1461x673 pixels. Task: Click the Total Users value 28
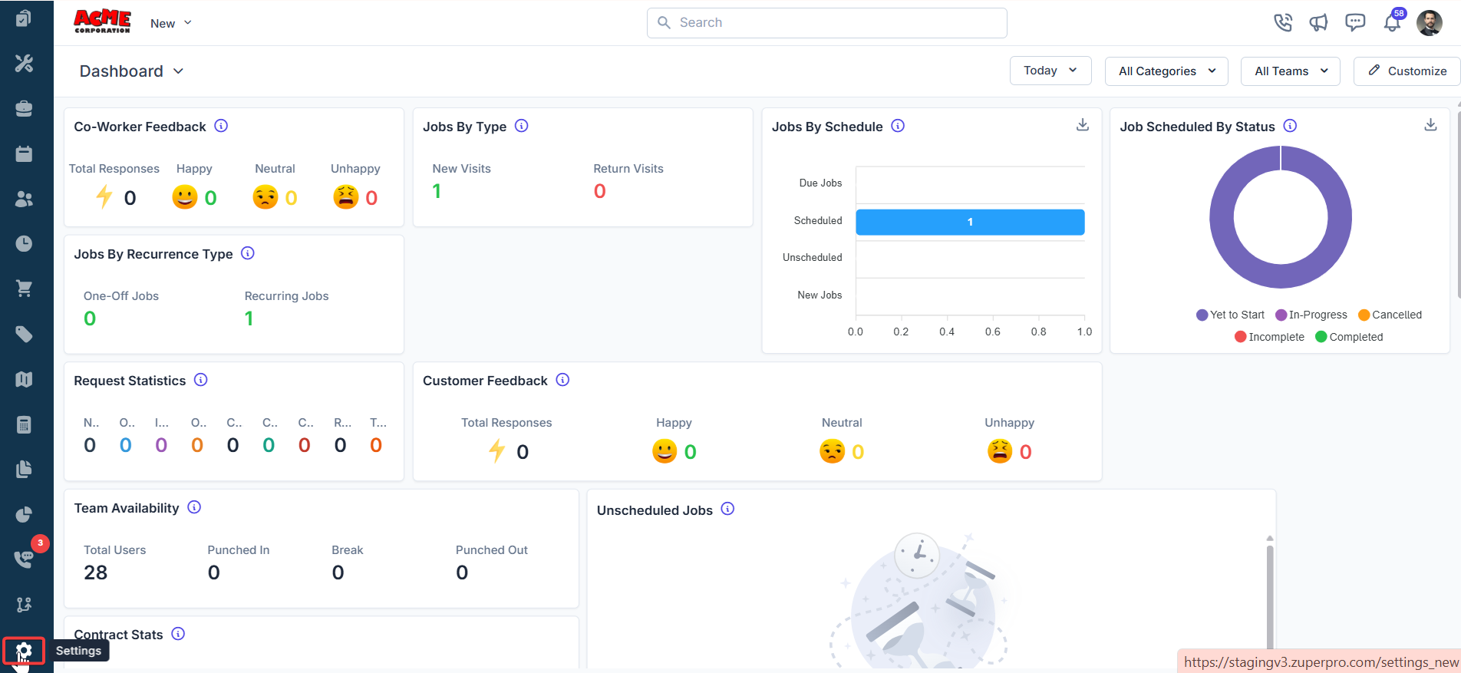[96, 572]
